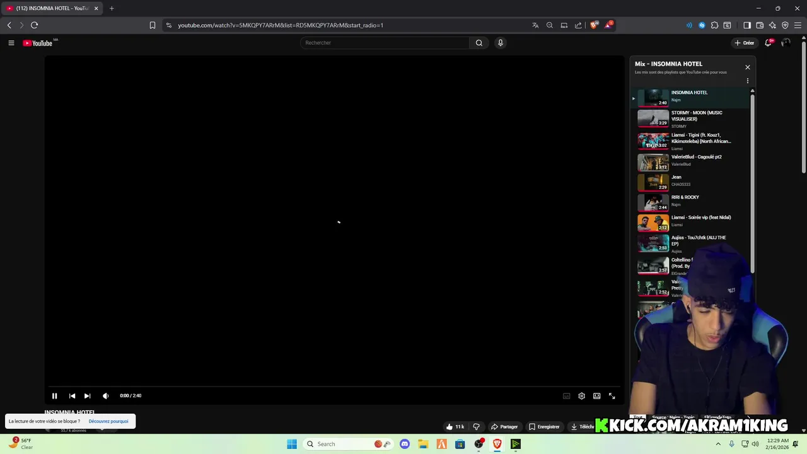Select the INSOMNIA HOTEL YouTube tab
807x454 pixels.
pyautogui.click(x=52, y=8)
